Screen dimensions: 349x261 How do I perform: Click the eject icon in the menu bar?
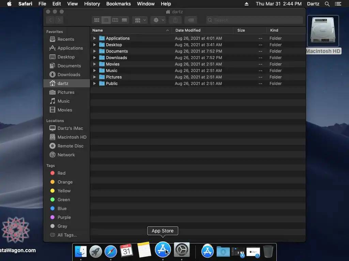click(246, 4)
